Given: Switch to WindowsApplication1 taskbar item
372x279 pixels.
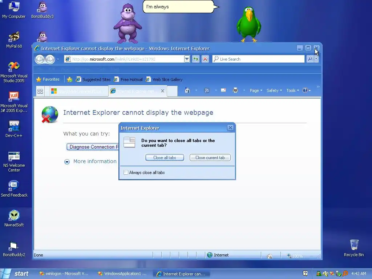Looking at the screenshot, I should coord(122,274).
